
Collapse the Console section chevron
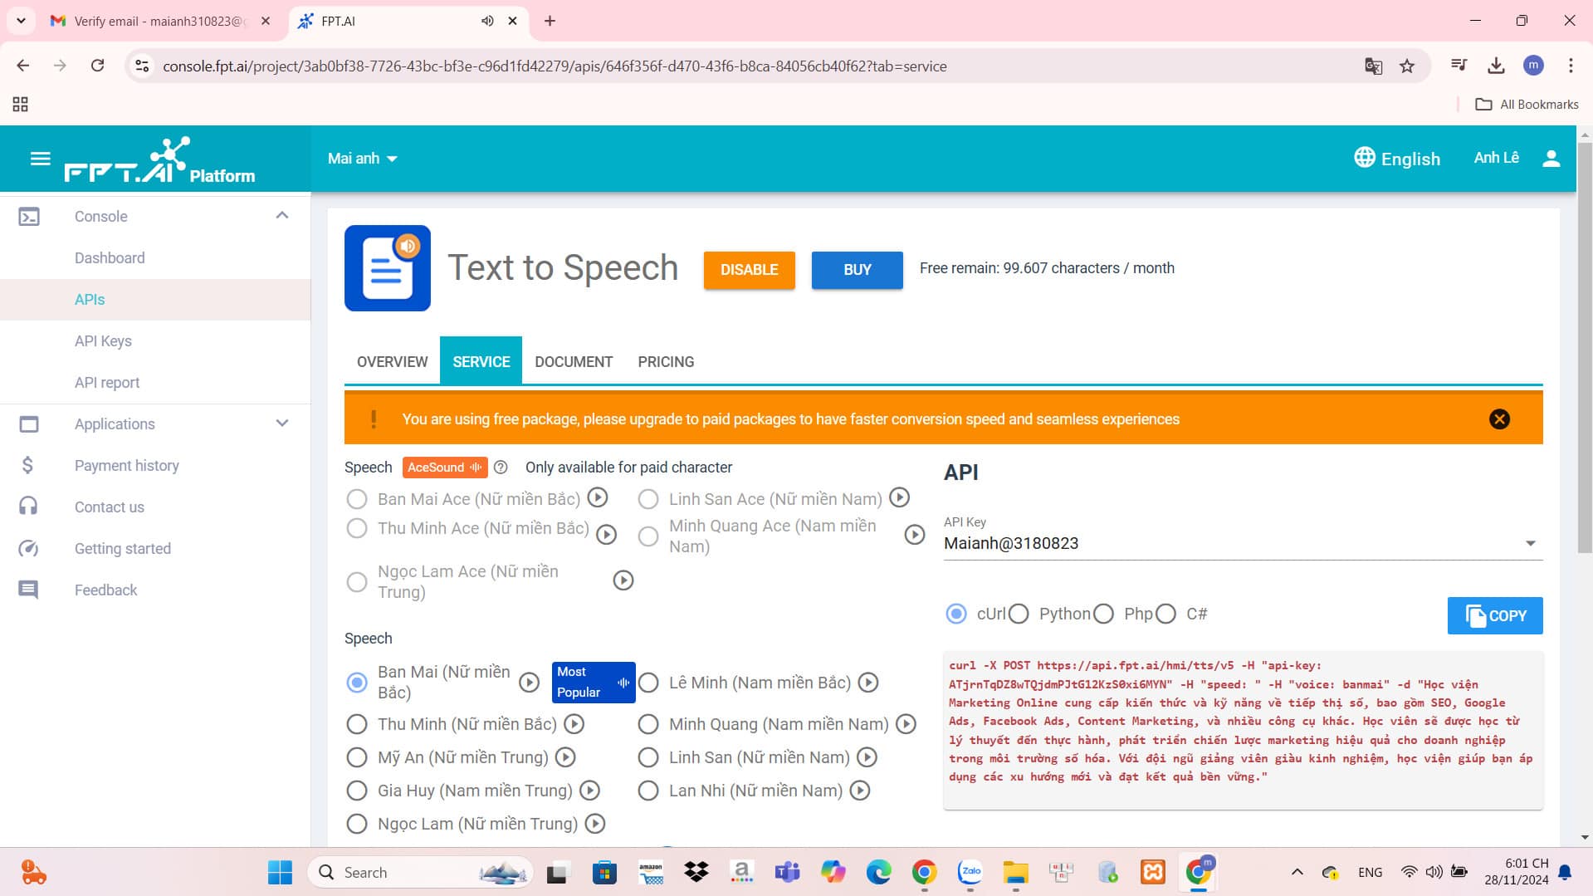pos(282,216)
